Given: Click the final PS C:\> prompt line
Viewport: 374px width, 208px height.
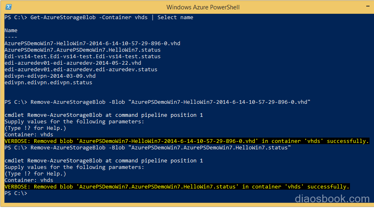Looking at the screenshot, I should click(16, 193).
